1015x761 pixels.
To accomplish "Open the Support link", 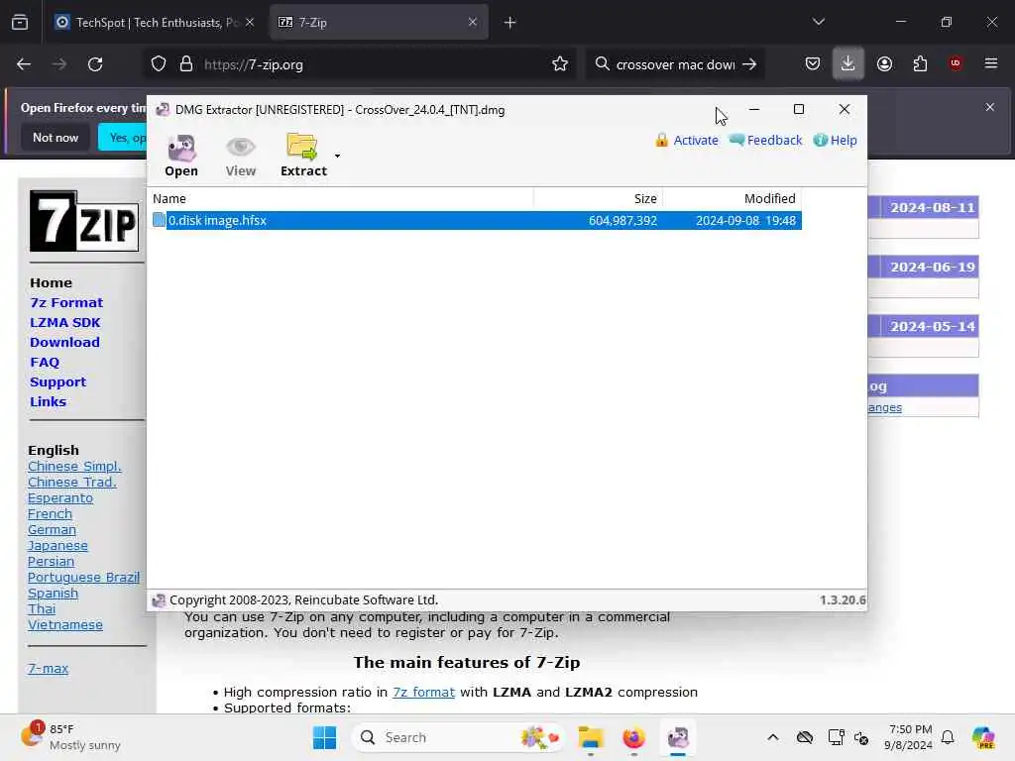I will [57, 381].
